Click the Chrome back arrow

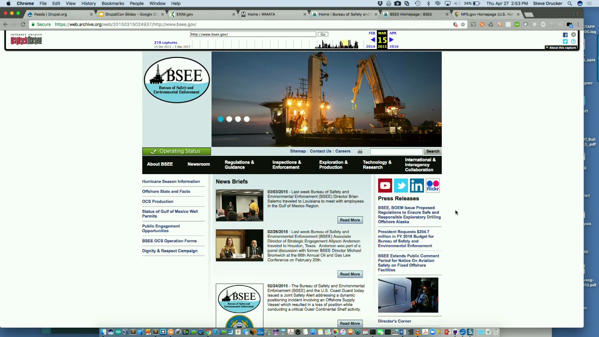[6, 24]
